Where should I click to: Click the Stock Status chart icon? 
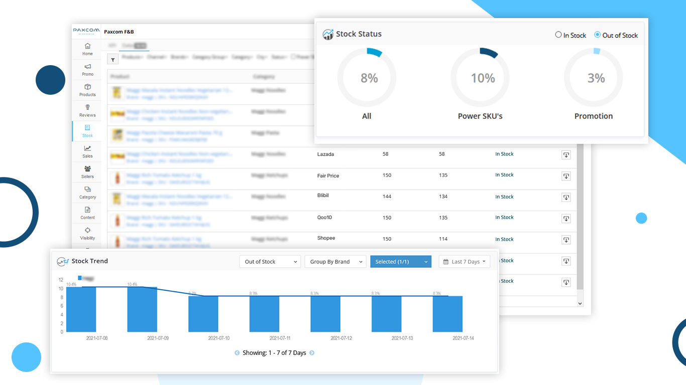pyautogui.click(x=328, y=34)
